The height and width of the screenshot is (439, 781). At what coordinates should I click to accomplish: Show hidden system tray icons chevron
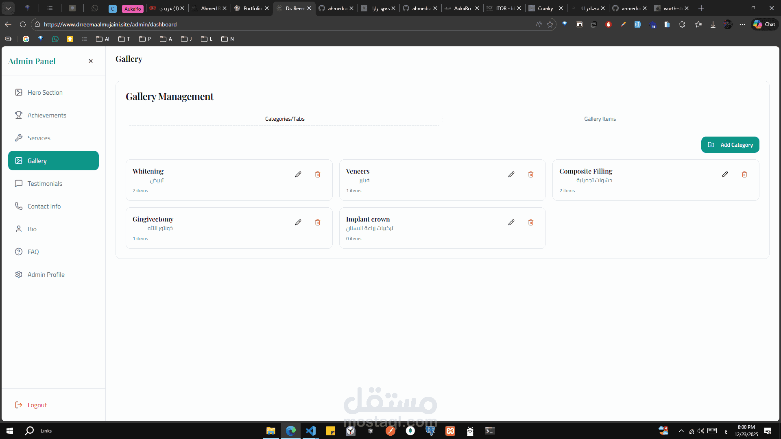(681, 431)
